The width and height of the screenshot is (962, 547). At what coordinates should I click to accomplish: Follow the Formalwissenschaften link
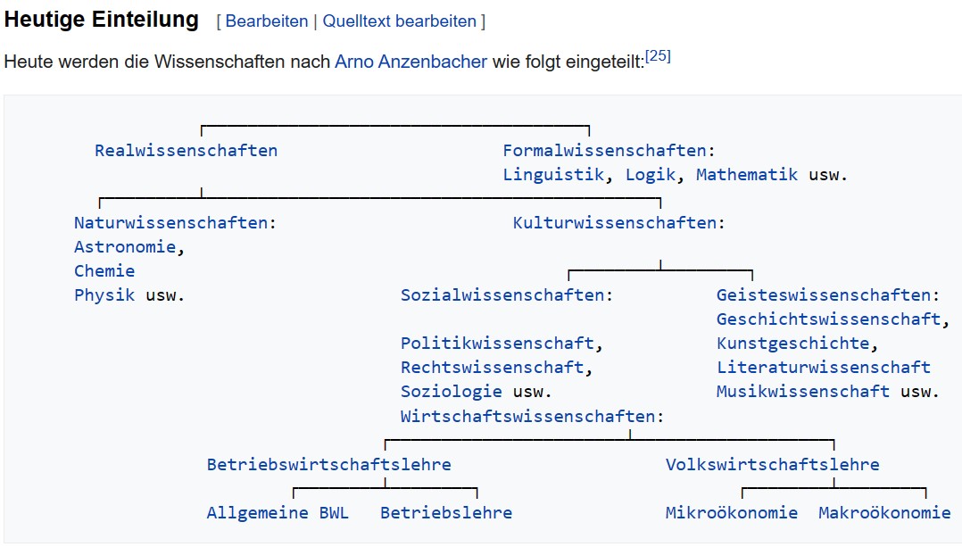604,151
